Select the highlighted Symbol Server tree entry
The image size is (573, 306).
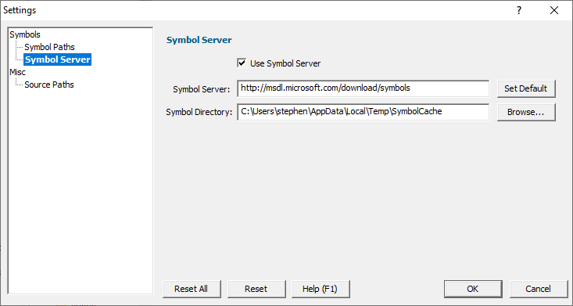[57, 59]
